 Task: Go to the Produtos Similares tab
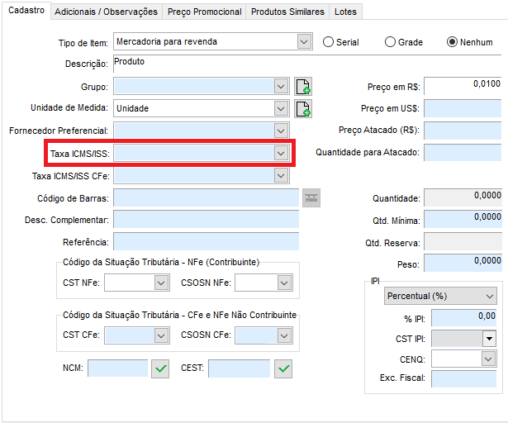pyautogui.click(x=287, y=12)
